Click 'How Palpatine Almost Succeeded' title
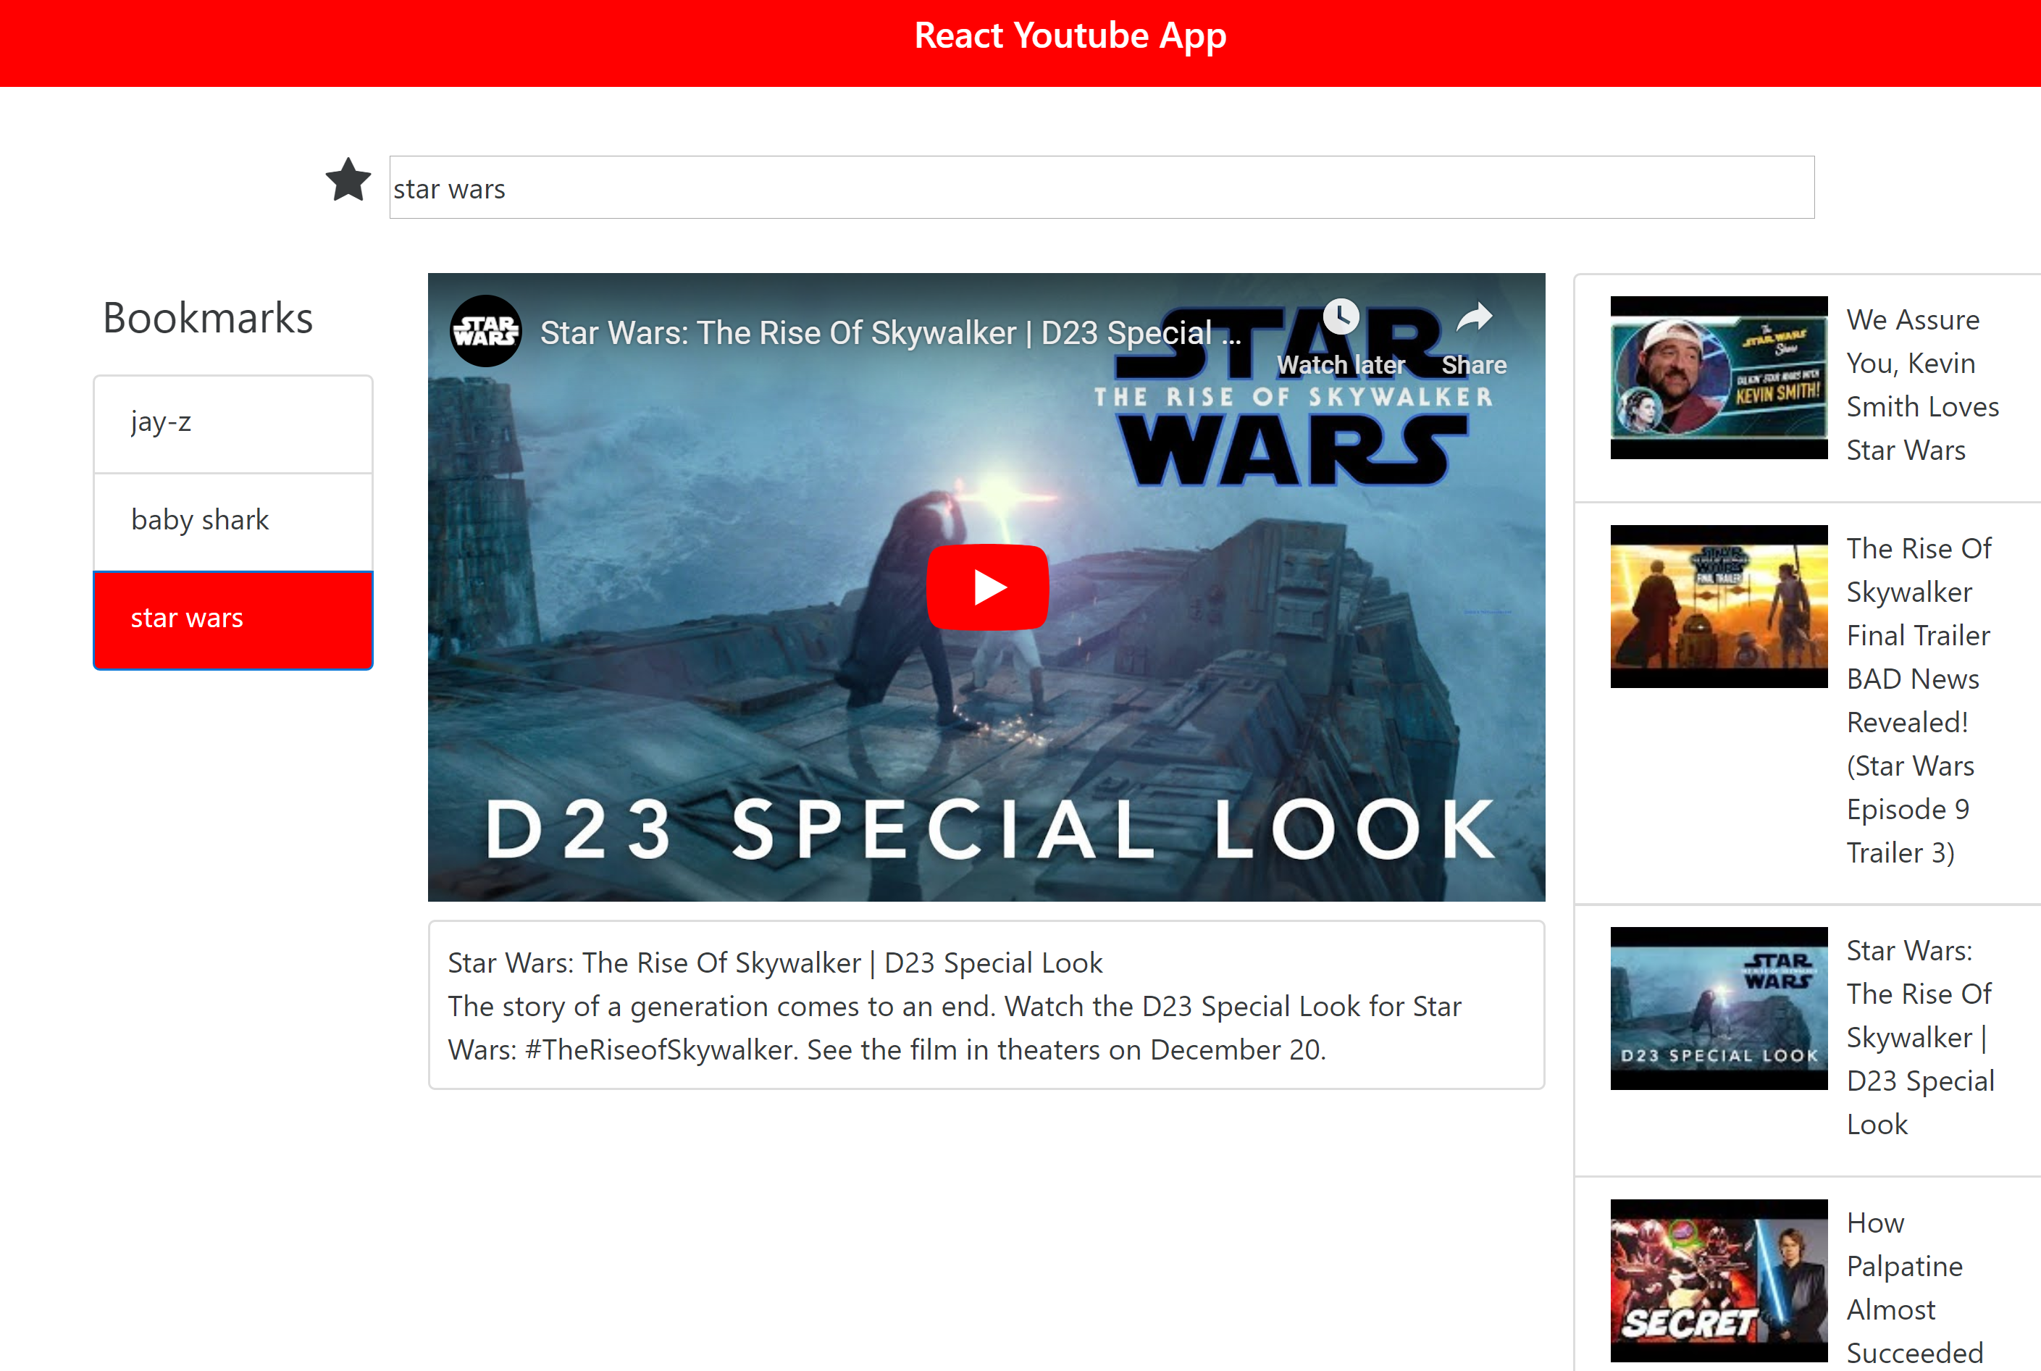2041x1371 pixels. pyautogui.click(x=1914, y=1287)
